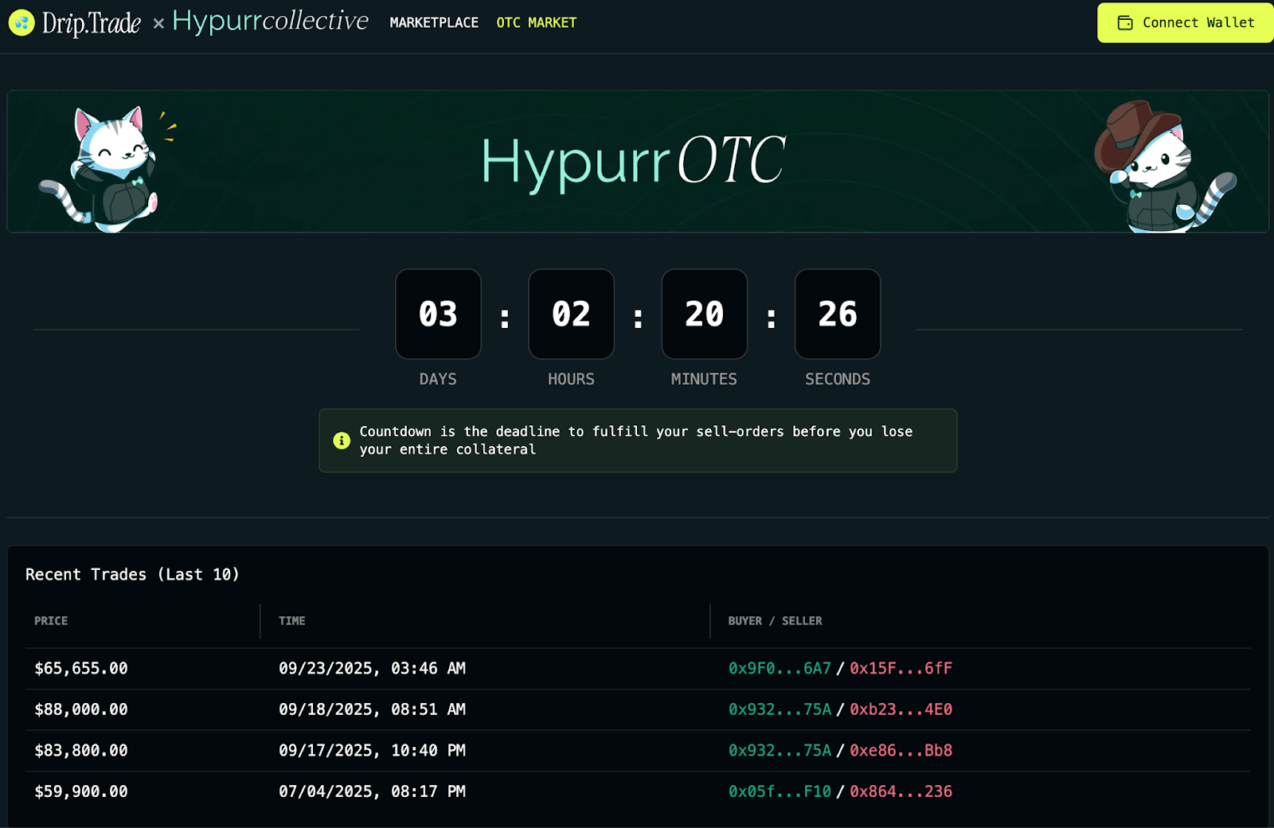
Task: Click the 20 minutes countdown box
Action: tap(704, 314)
